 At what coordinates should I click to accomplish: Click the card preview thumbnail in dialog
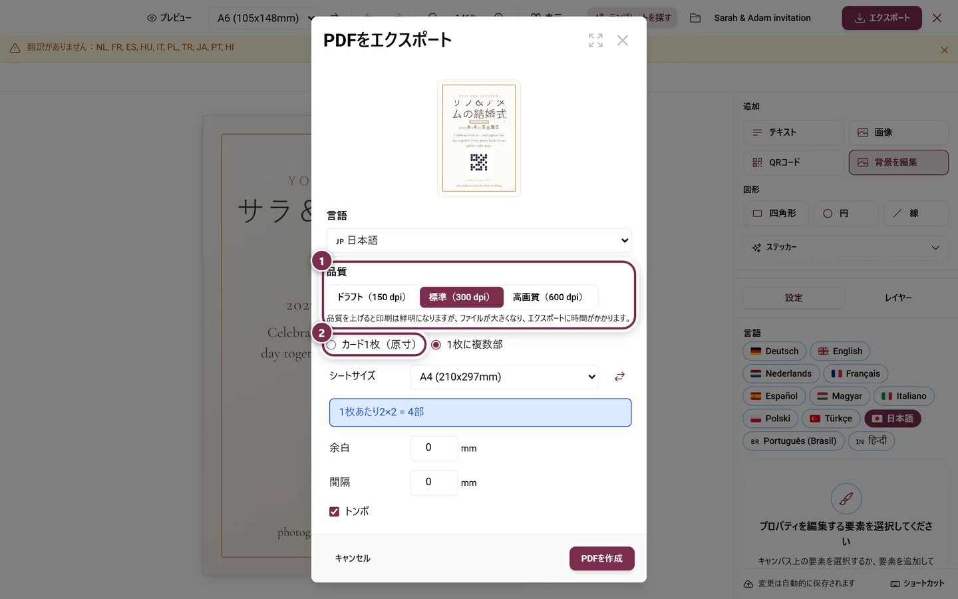point(479,138)
